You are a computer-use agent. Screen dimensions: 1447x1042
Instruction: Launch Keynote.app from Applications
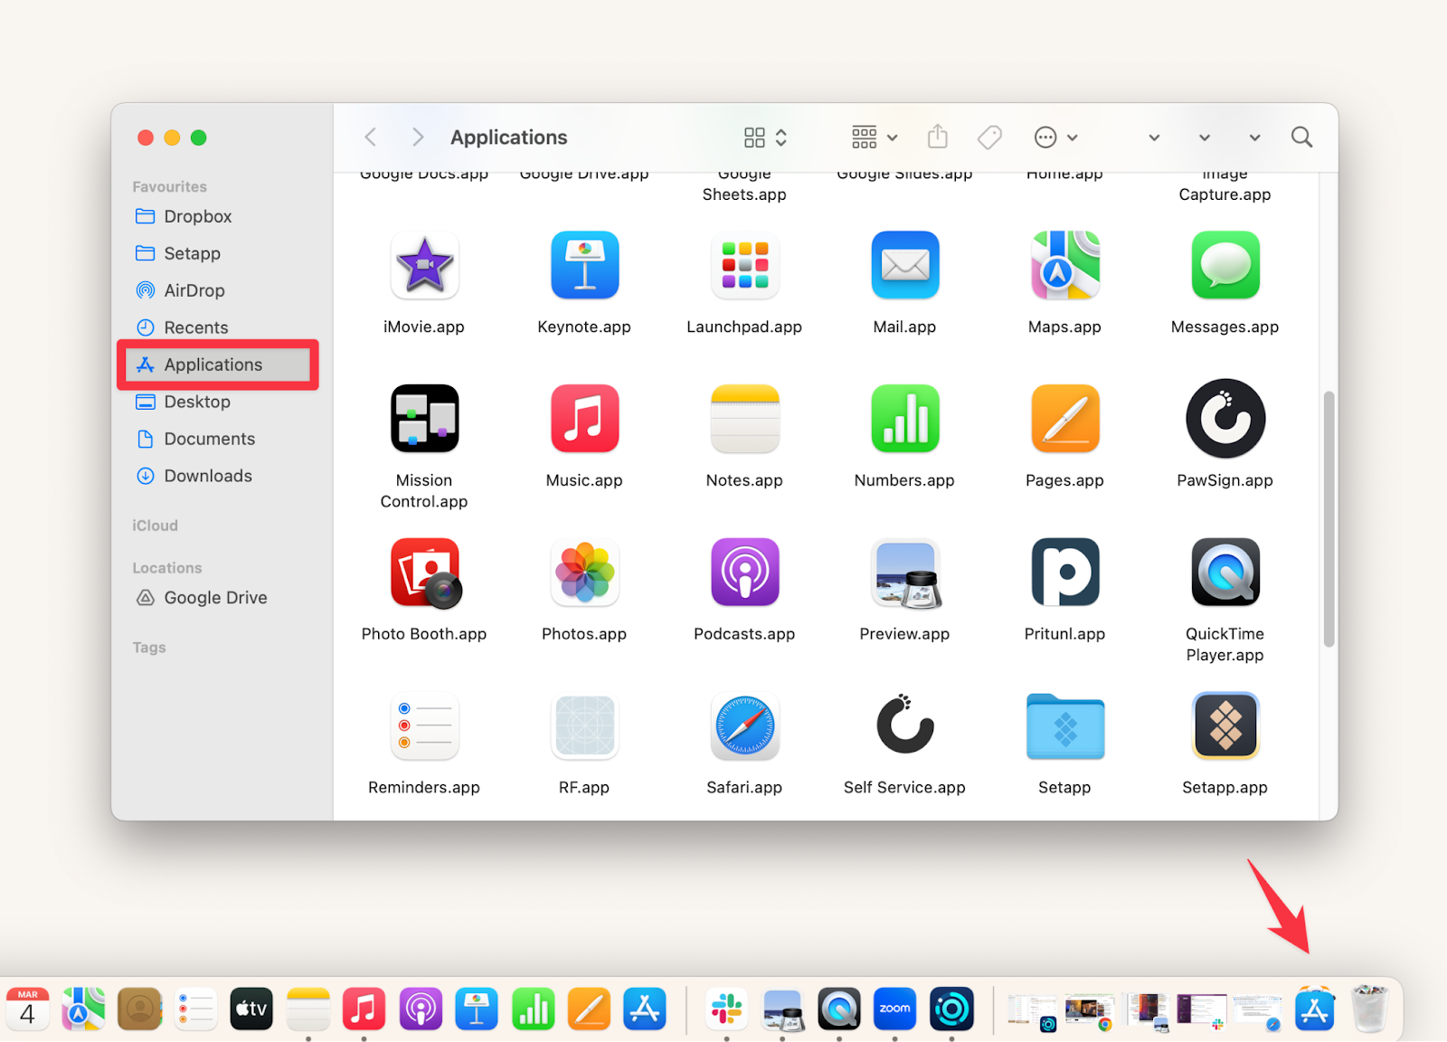(x=584, y=265)
